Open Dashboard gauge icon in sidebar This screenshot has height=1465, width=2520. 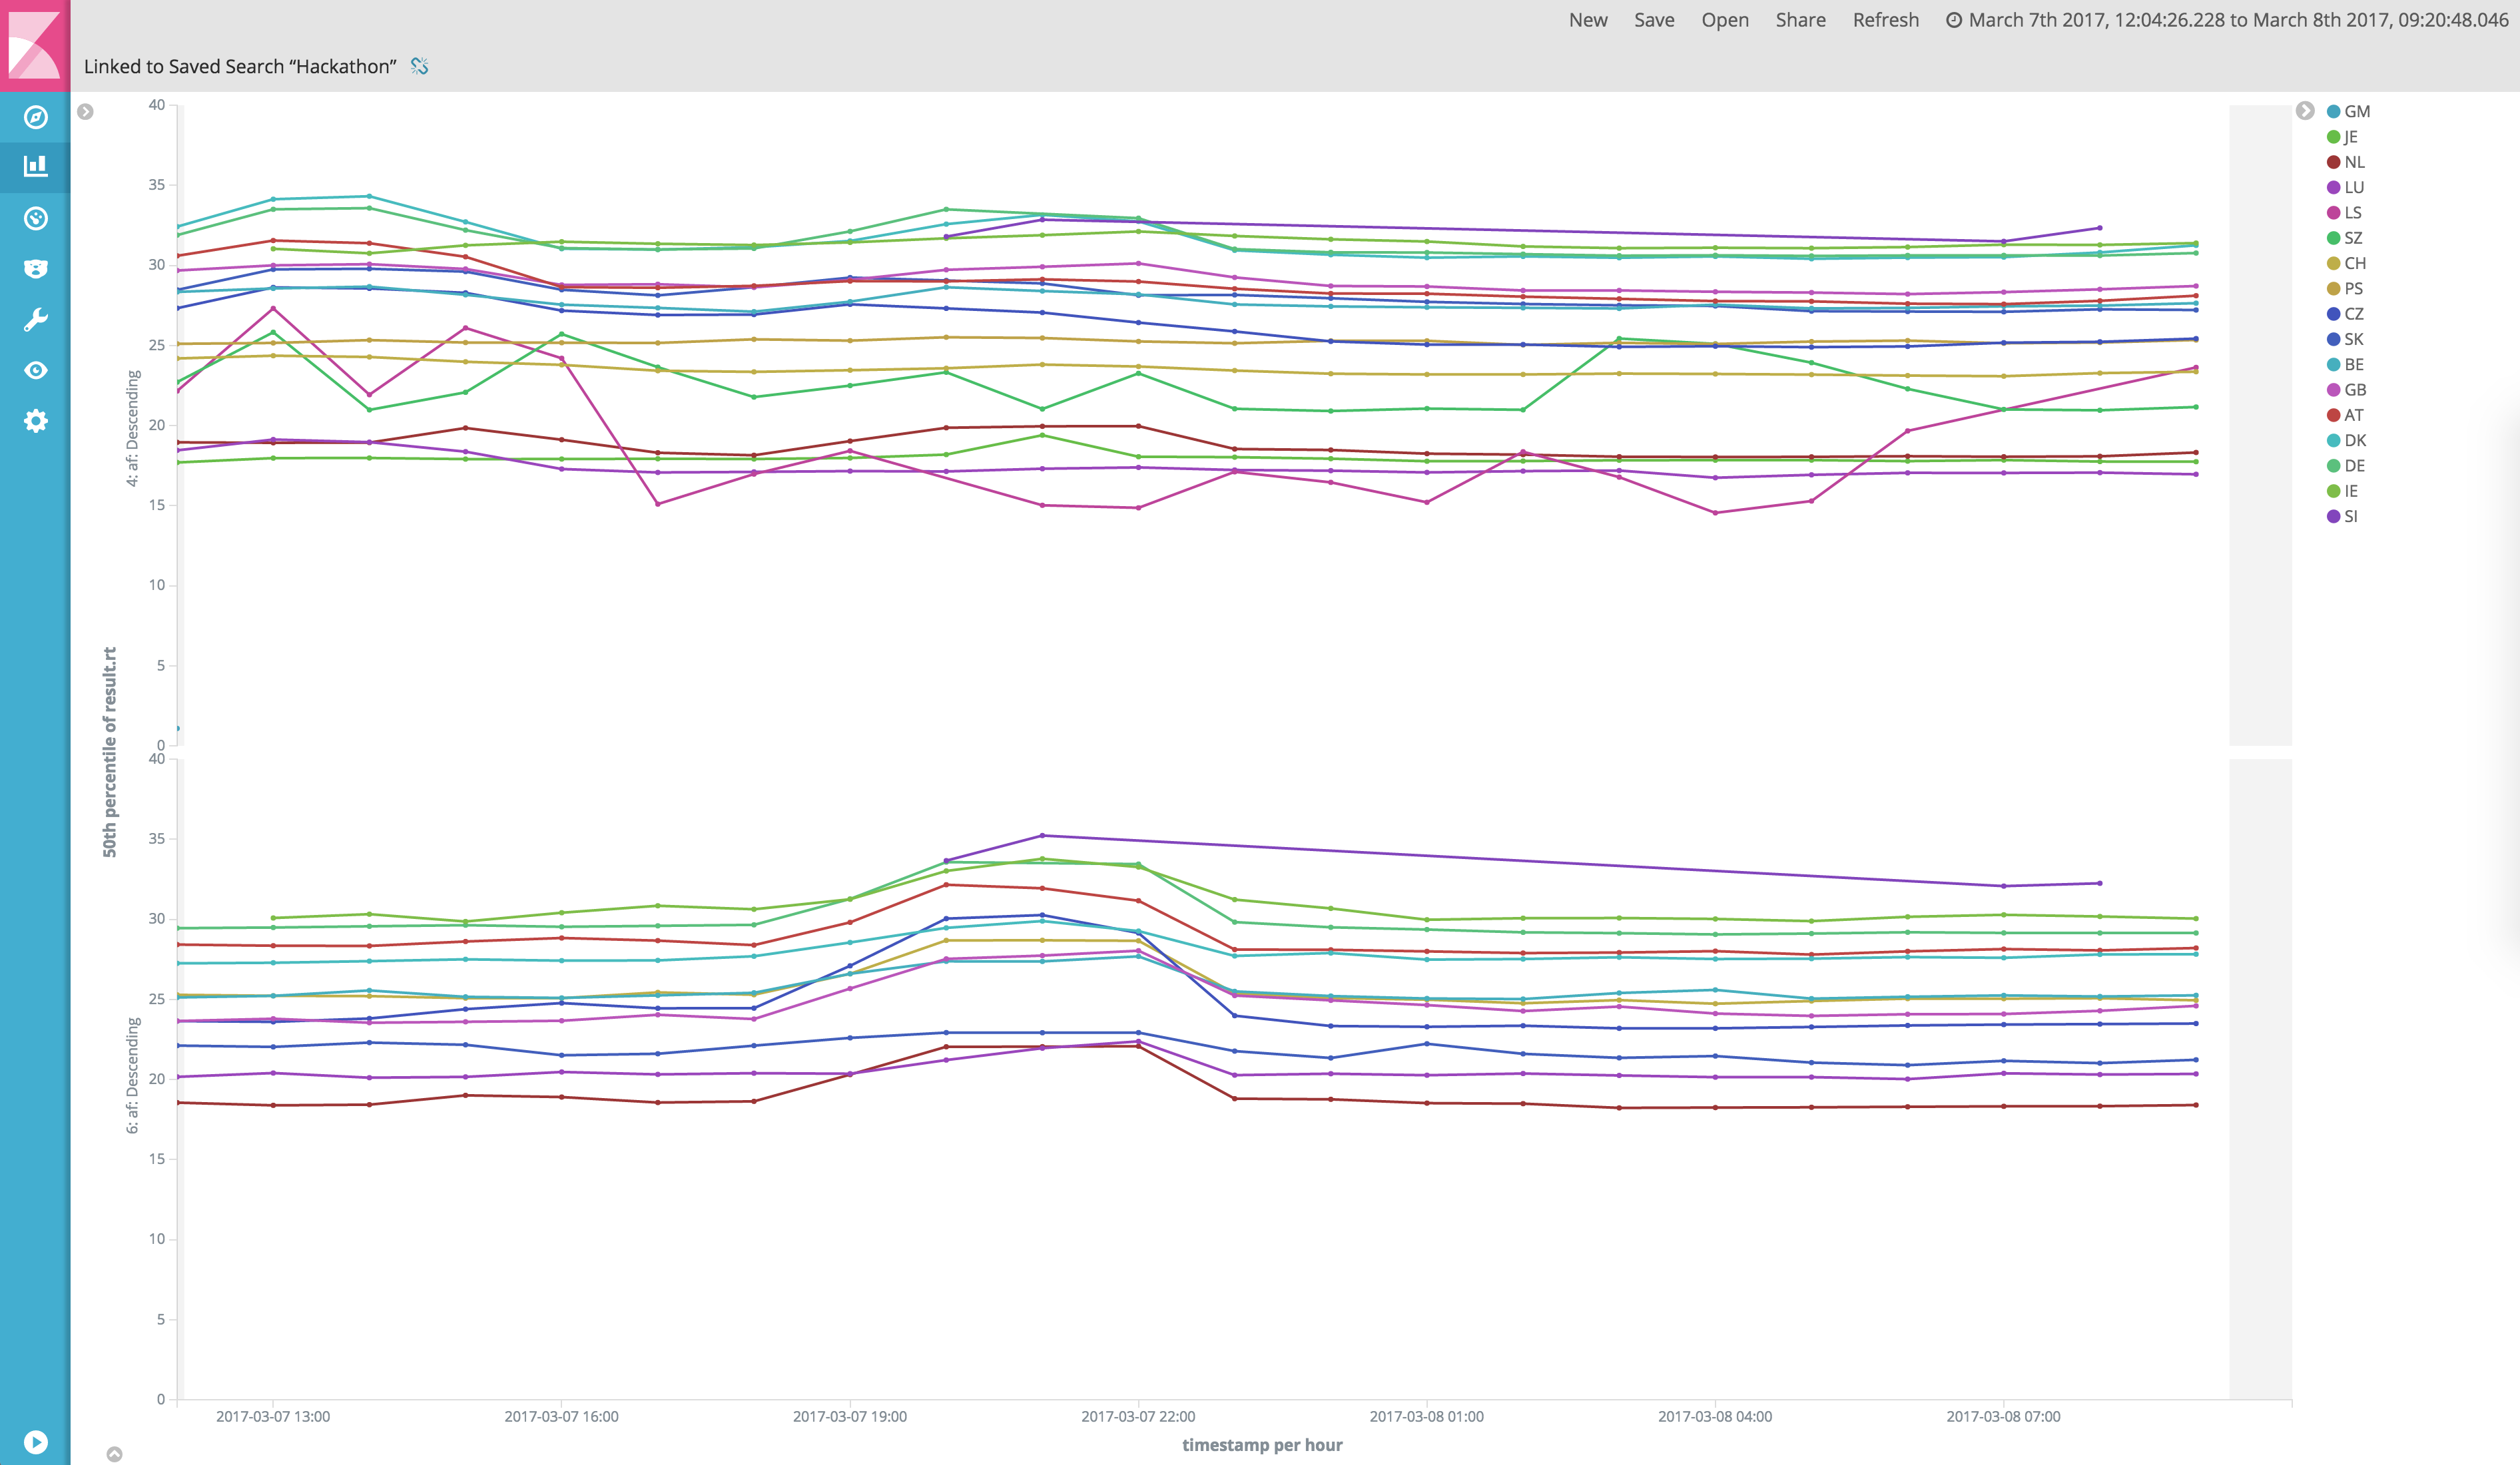(35, 218)
